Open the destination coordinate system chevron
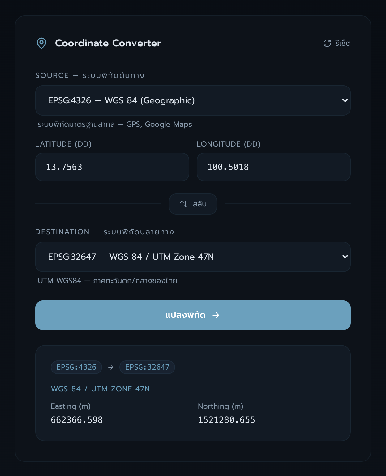Image resolution: width=386 pixels, height=476 pixels. click(345, 257)
